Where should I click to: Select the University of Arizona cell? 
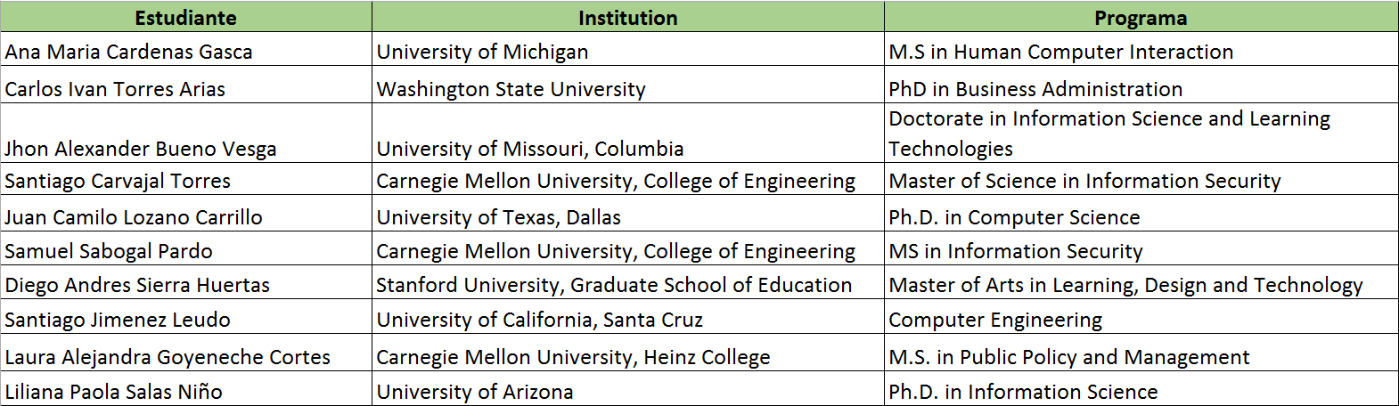point(628,389)
